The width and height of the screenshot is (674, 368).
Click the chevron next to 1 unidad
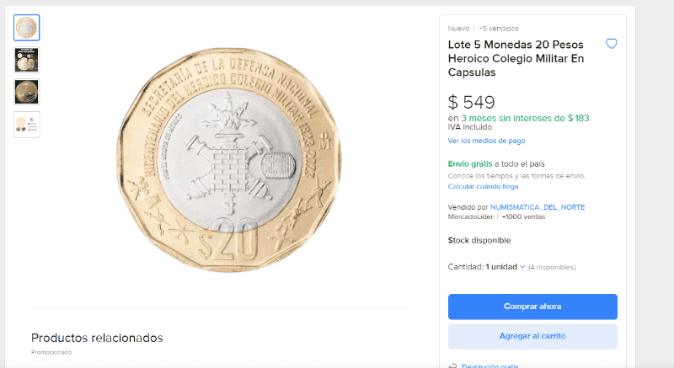click(522, 266)
